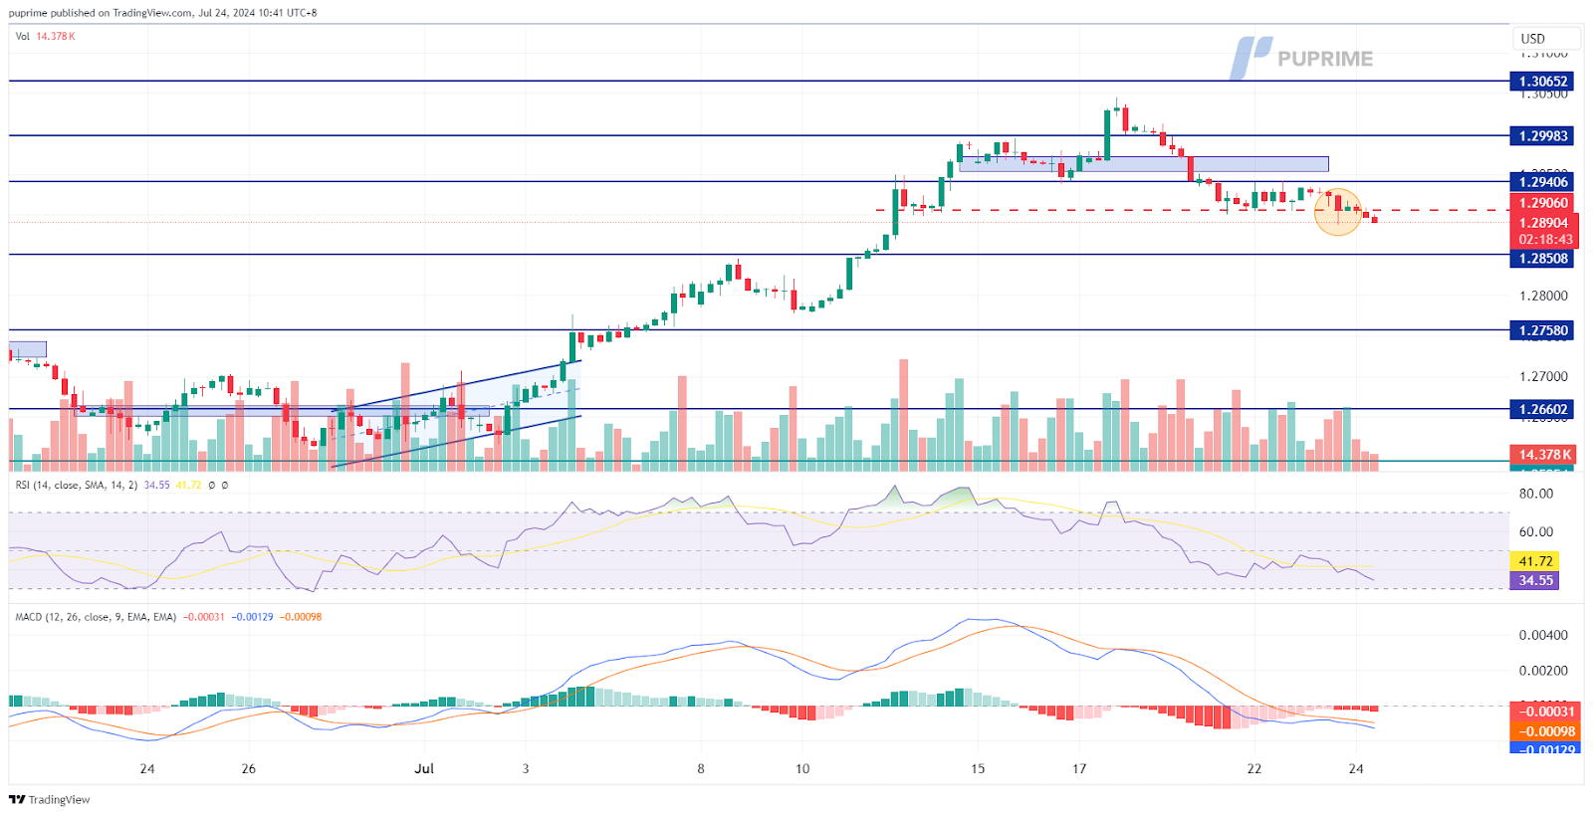Click the orange circle highlight on candles
1593x815 pixels.
(x=1338, y=212)
